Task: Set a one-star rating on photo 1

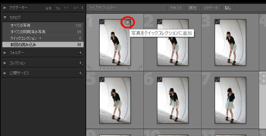Action: [x=101, y=69]
